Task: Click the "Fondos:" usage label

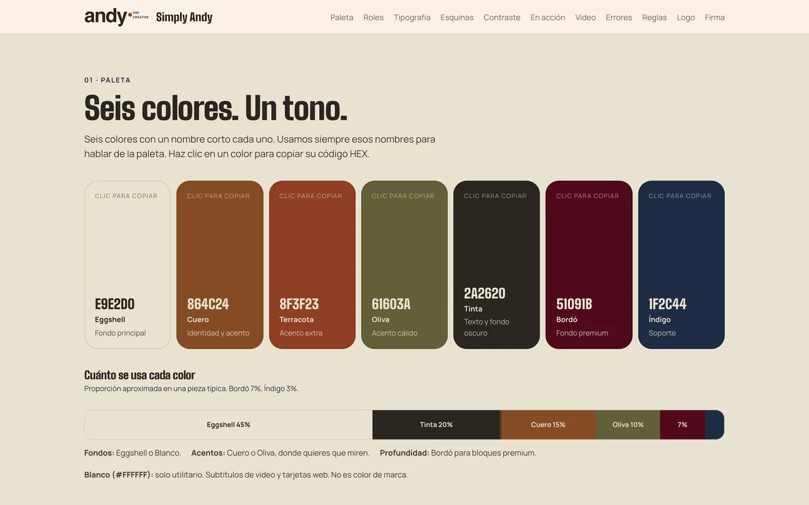Action: coord(99,453)
